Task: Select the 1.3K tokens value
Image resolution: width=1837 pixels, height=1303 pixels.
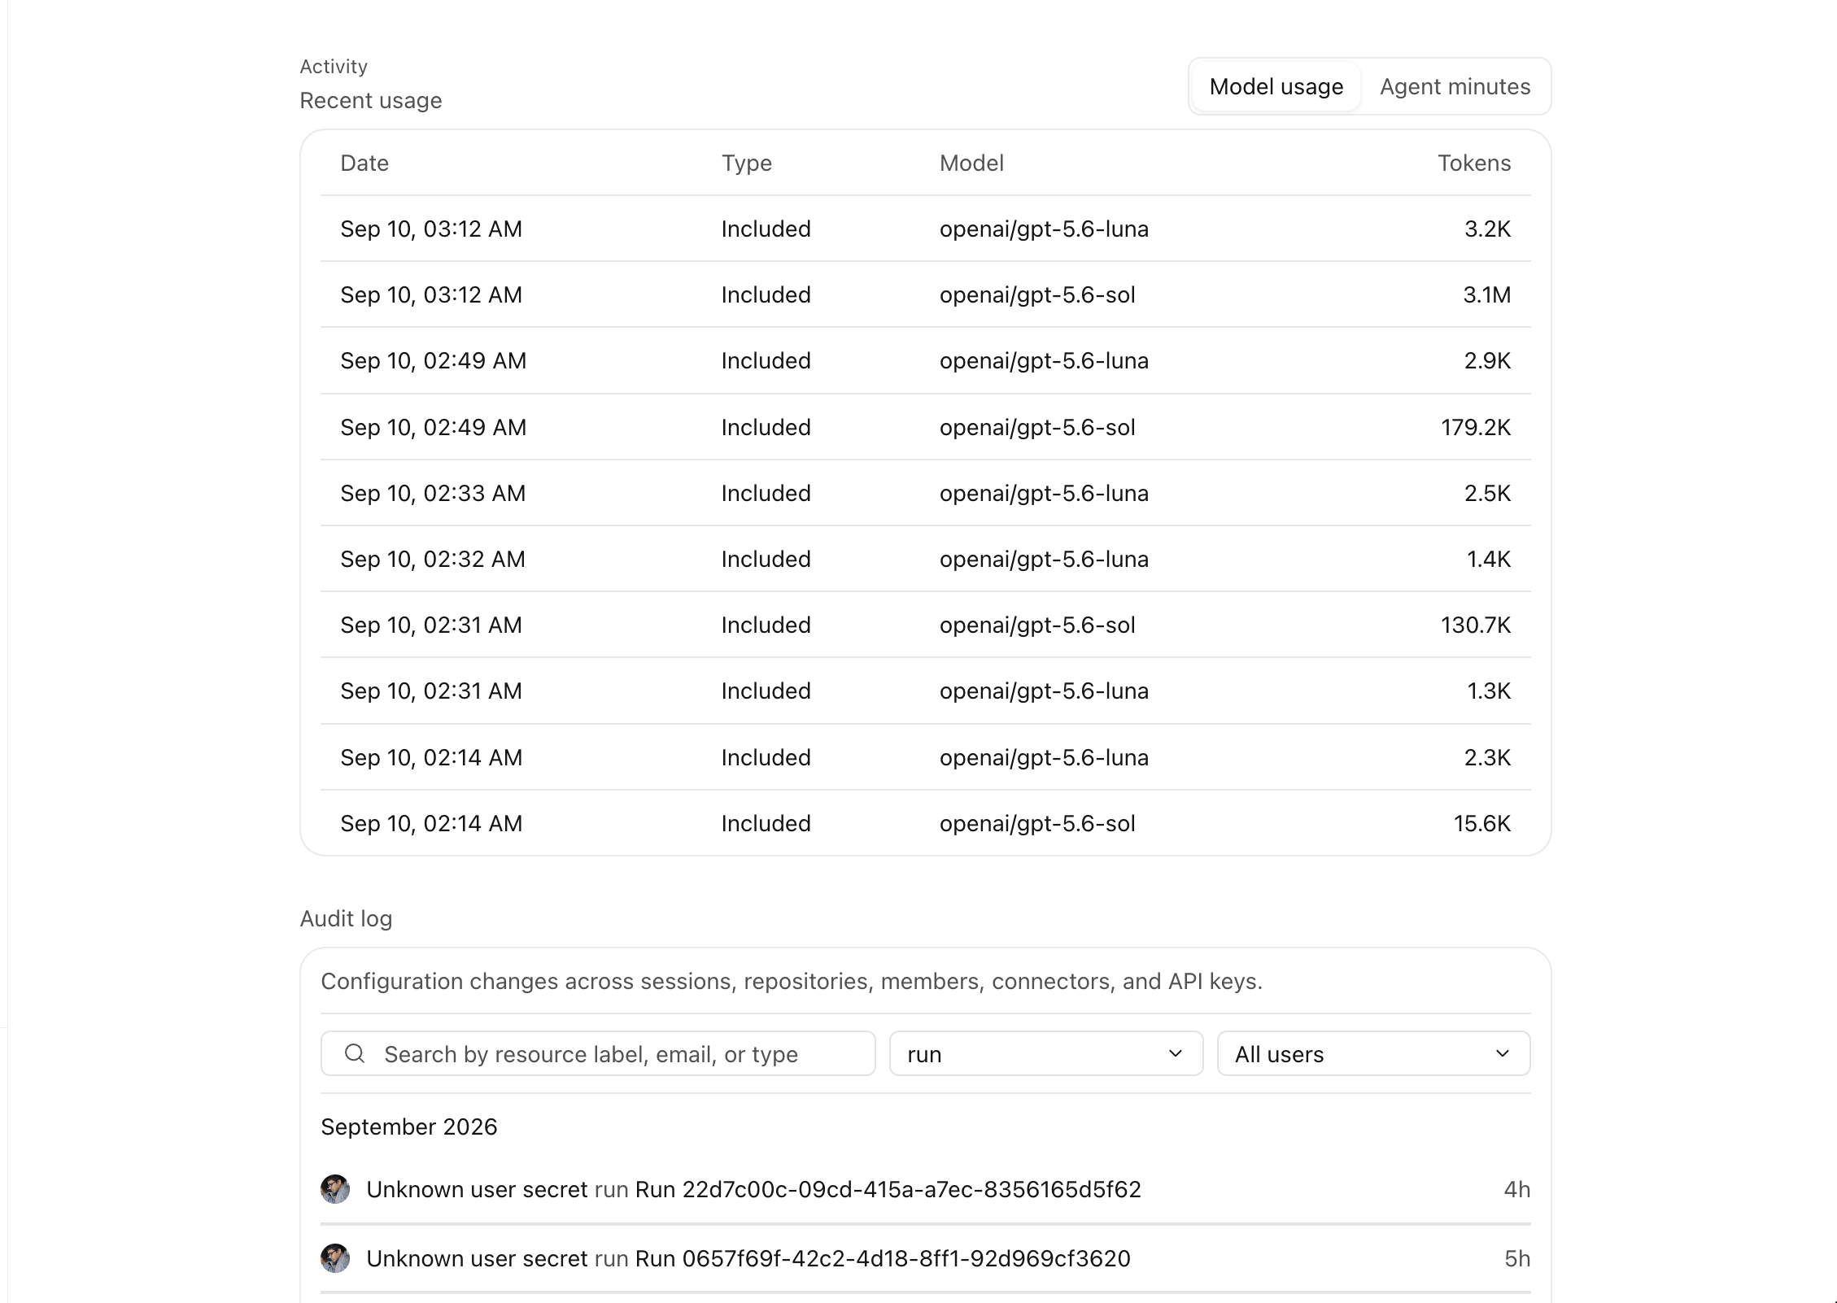Action: [1489, 691]
